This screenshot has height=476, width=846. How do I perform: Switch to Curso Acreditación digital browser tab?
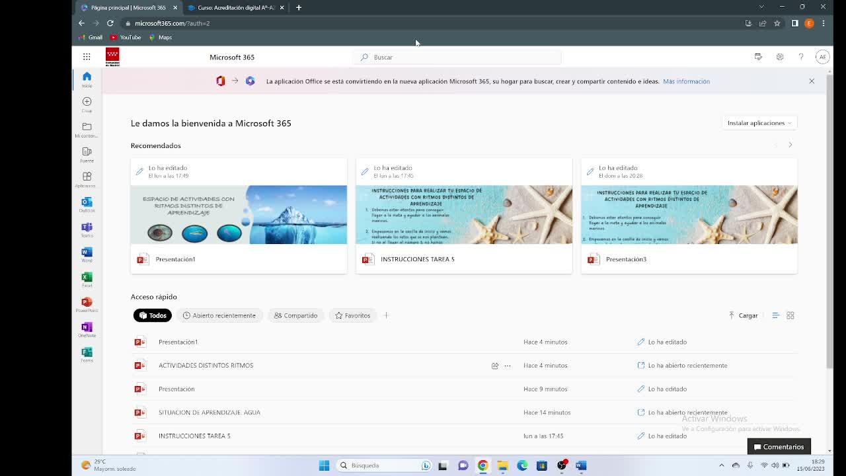tap(235, 8)
